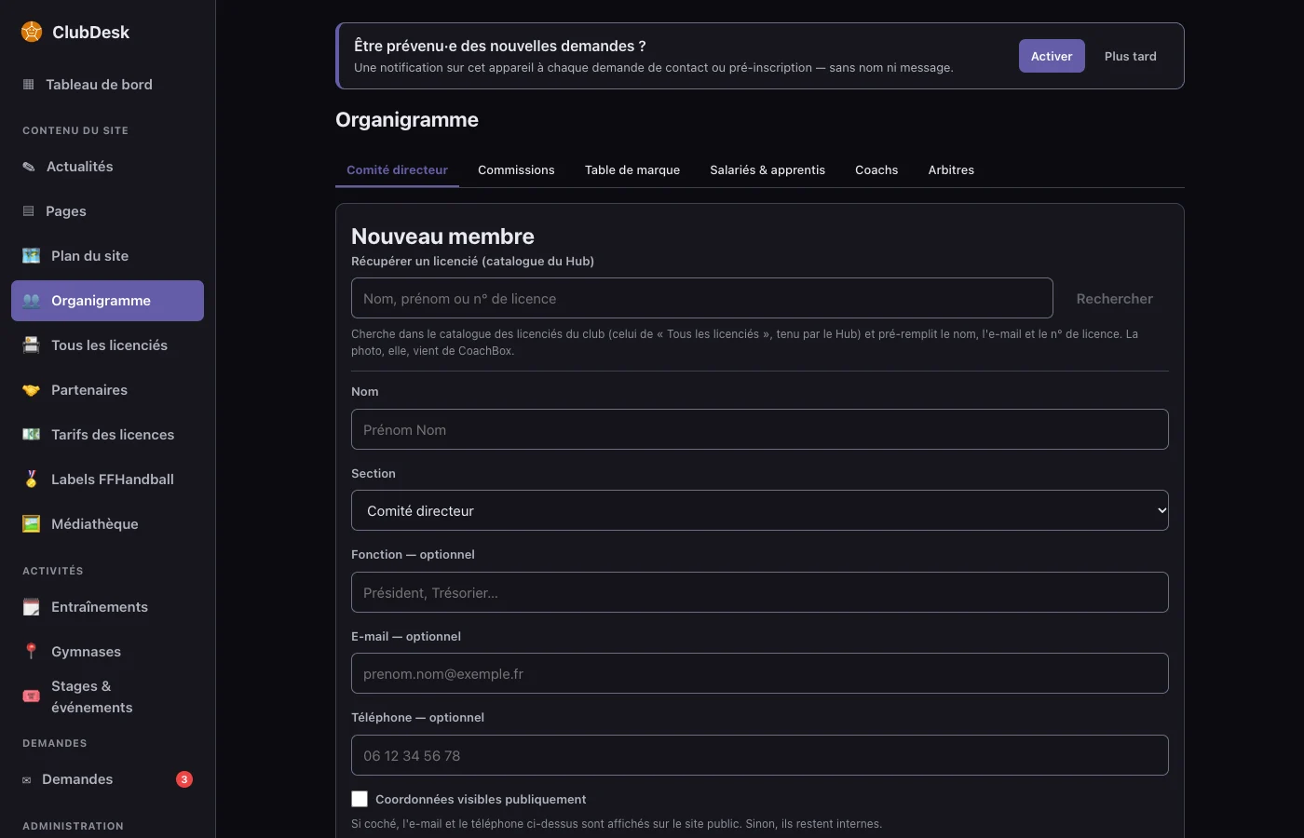The height and width of the screenshot is (838, 1304).
Task: Open the Table de marque tab
Action: (632, 169)
